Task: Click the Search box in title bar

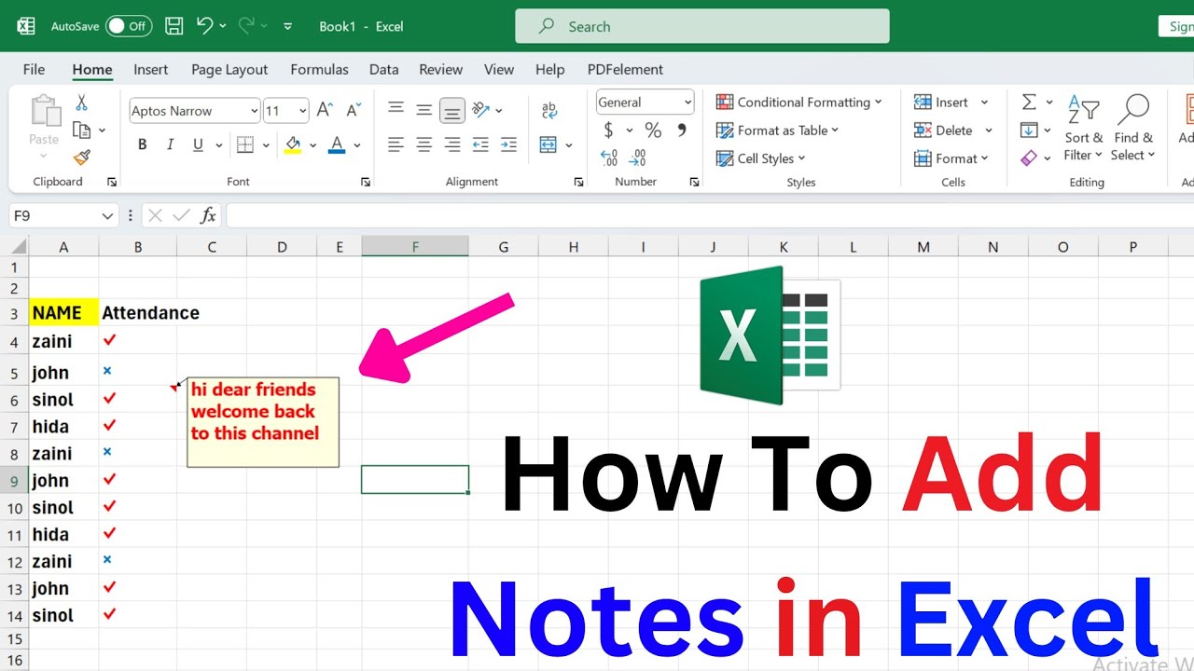Action: pyautogui.click(x=702, y=26)
